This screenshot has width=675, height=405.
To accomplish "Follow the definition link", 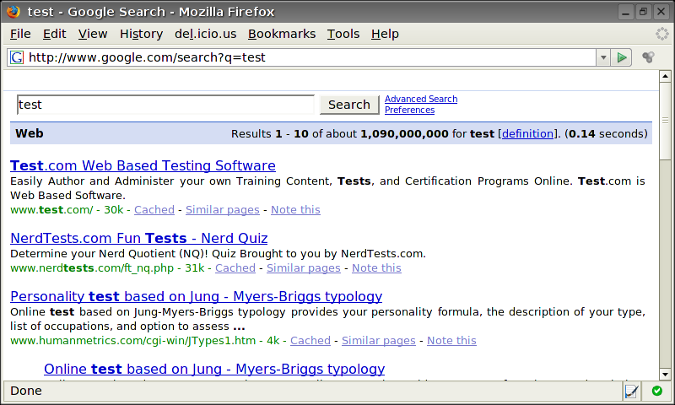I will click(527, 134).
